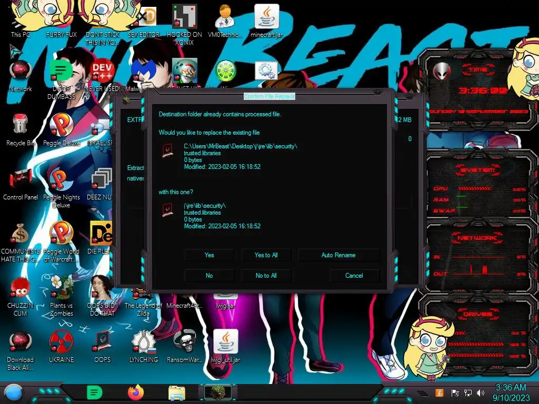Image resolution: width=539 pixels, height=404 pixels.
Task: Open the OOPS DID I DO THAT portrait icon
Action: tap(103, 296)
